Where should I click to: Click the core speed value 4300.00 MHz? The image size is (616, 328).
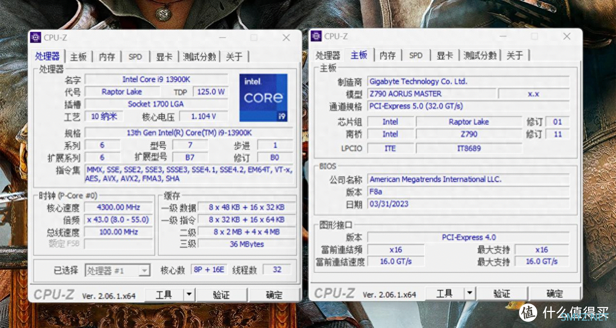point(119,207)
